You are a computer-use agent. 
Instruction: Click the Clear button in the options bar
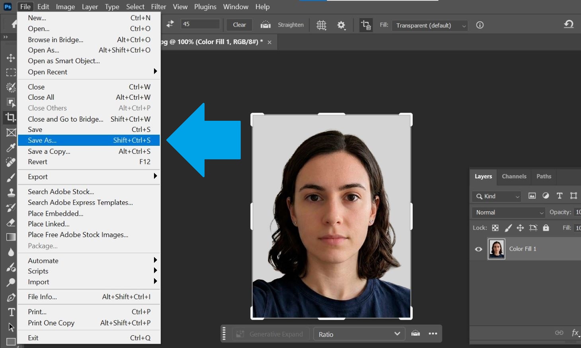point(239,24)
